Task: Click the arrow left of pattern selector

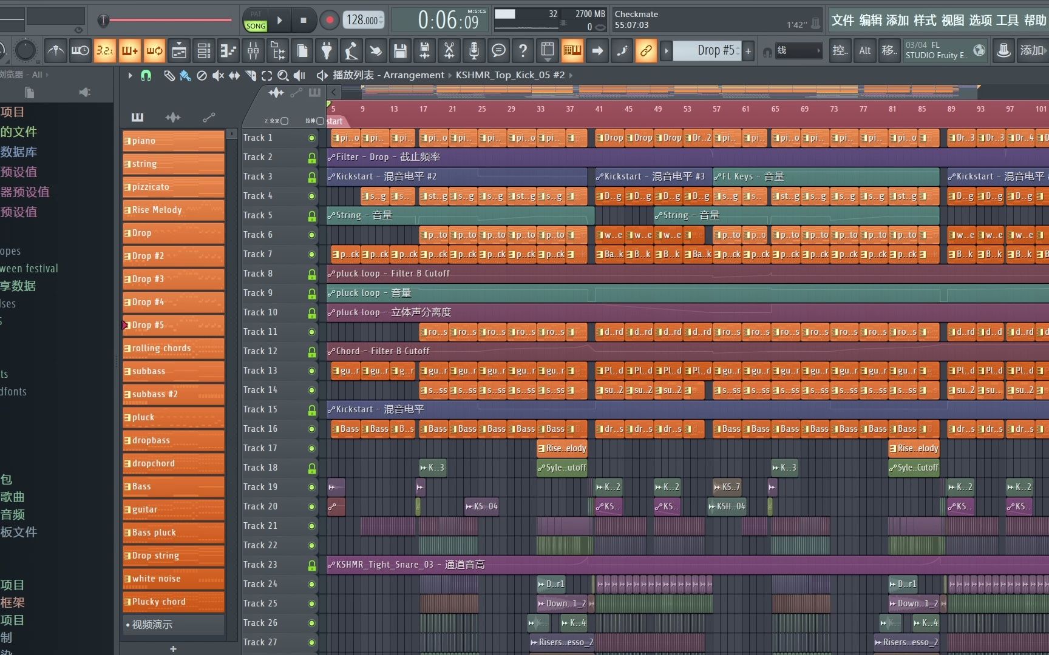Action: (666, 51)
